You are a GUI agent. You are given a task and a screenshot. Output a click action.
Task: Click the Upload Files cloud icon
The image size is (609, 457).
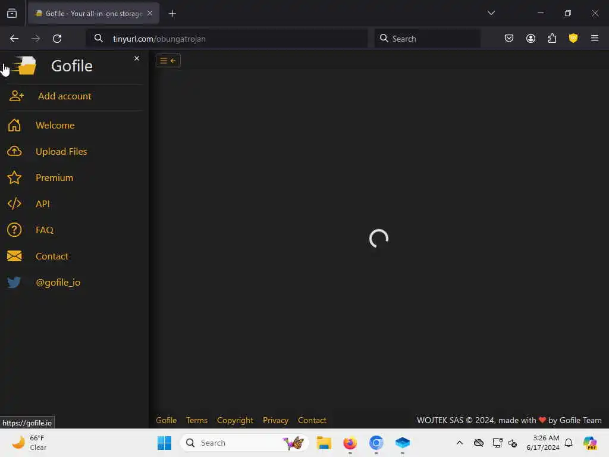point(14,151)
